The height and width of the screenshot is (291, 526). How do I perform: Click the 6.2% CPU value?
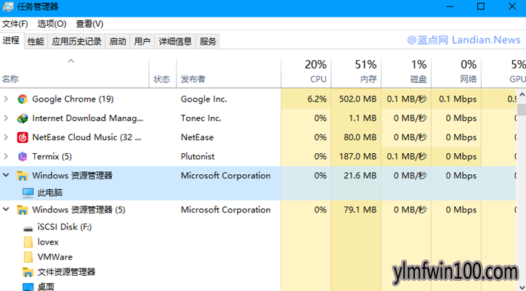coord(317,99)
